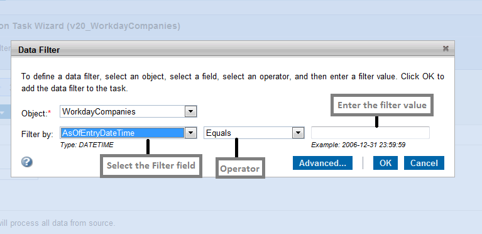Cancel the data filter dialog
The height and width of the screenshot is (234, 482).
point(424,163)
